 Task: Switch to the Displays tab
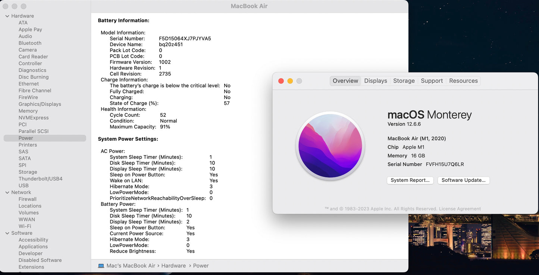375,81
